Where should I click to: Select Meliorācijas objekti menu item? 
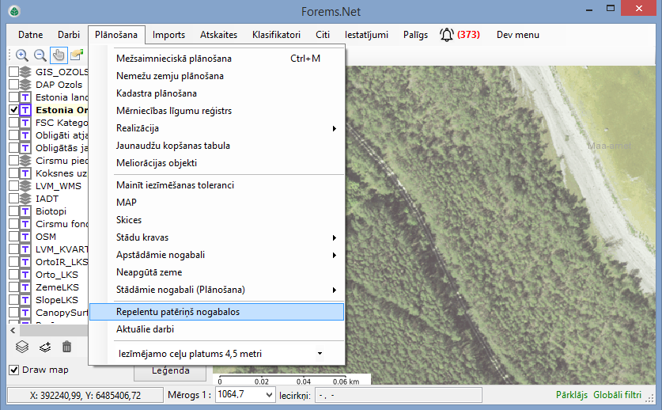(217, 163)
